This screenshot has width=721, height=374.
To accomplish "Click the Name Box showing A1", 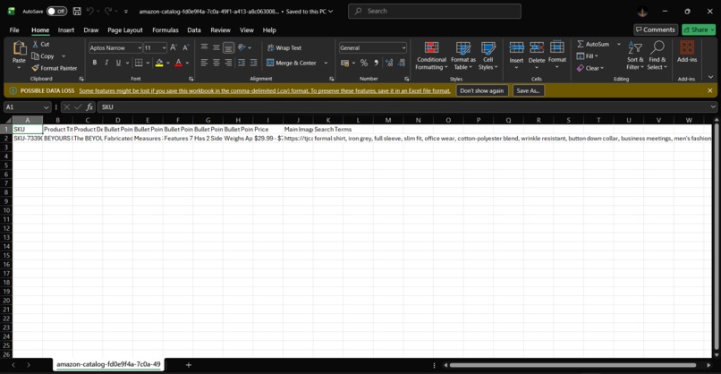I will [x=27, y=106].
